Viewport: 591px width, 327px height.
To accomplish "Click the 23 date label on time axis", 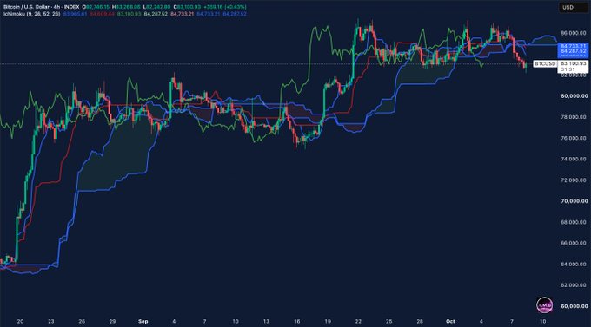I will 51,321.
